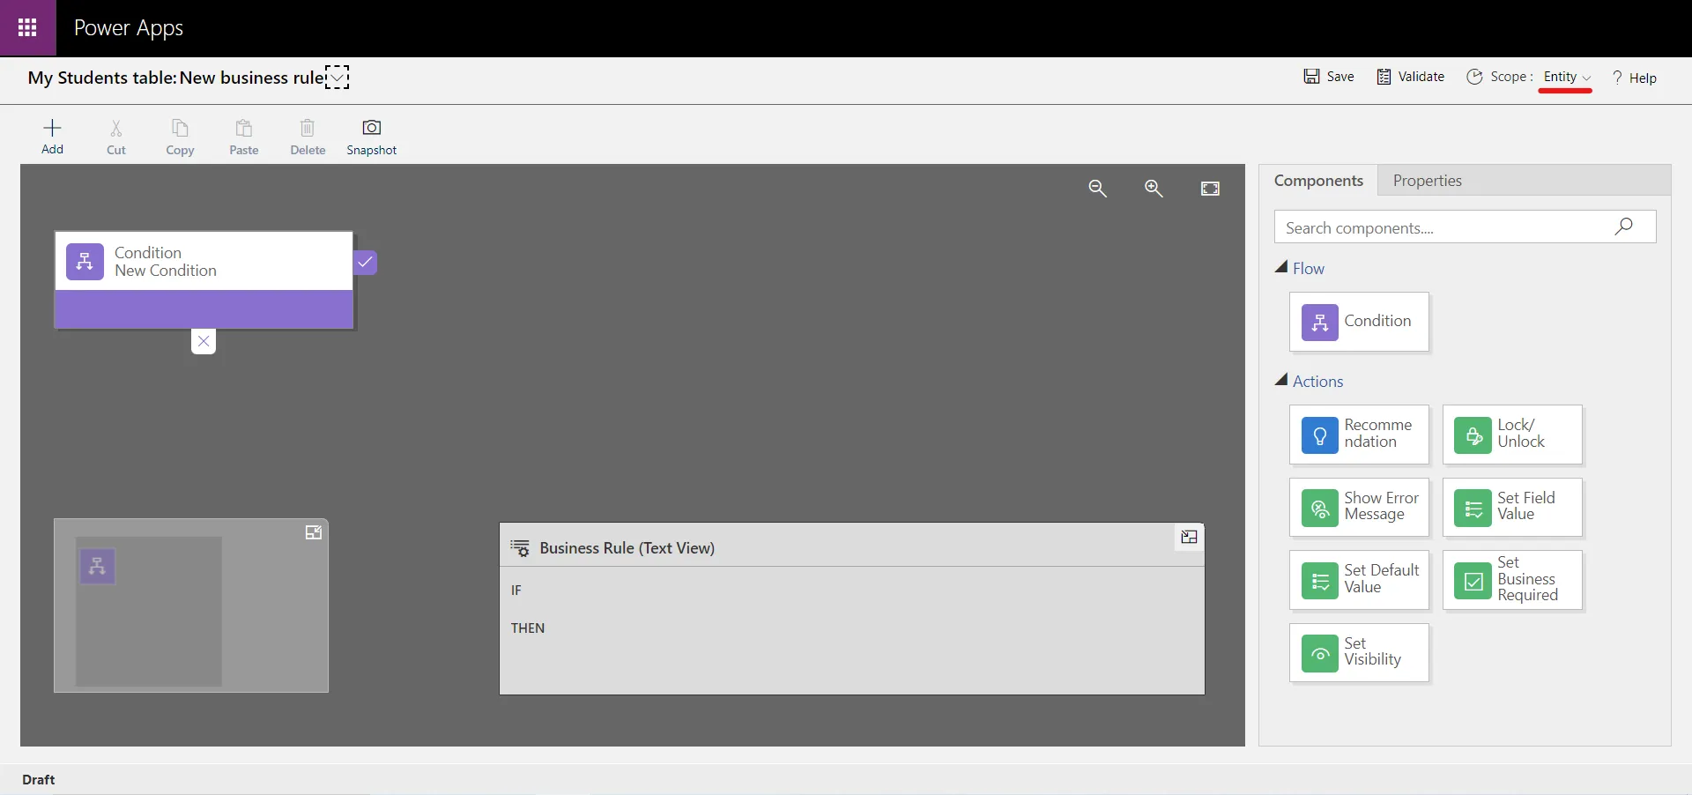Expand the business rule name chevron
The width and height of the screenshot is (1692, 795).
click(x=338, y=78)
